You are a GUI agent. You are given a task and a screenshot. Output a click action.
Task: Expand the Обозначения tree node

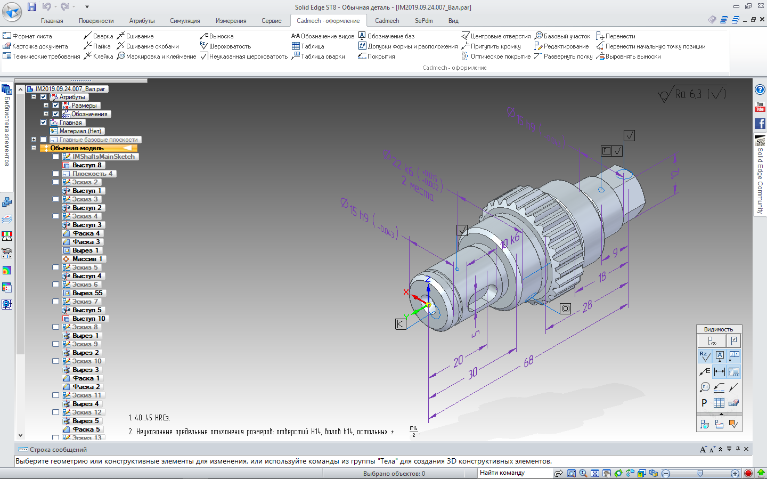tap(46, 114)
